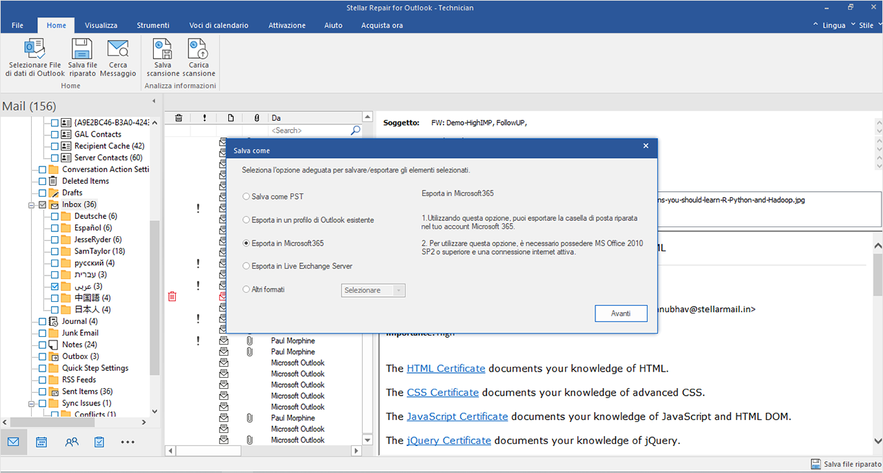Screen dimensions: 883x473
Task: Click Salva scansione icon
Action: 163,48
